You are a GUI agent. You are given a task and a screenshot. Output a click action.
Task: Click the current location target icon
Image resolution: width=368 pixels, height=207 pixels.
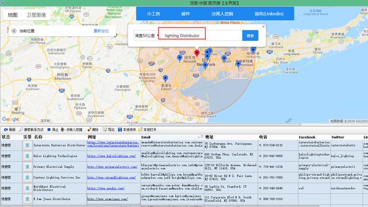tap(14, 31)
